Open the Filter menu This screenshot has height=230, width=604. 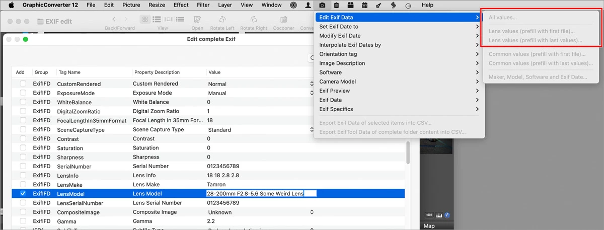coord(203,5)
